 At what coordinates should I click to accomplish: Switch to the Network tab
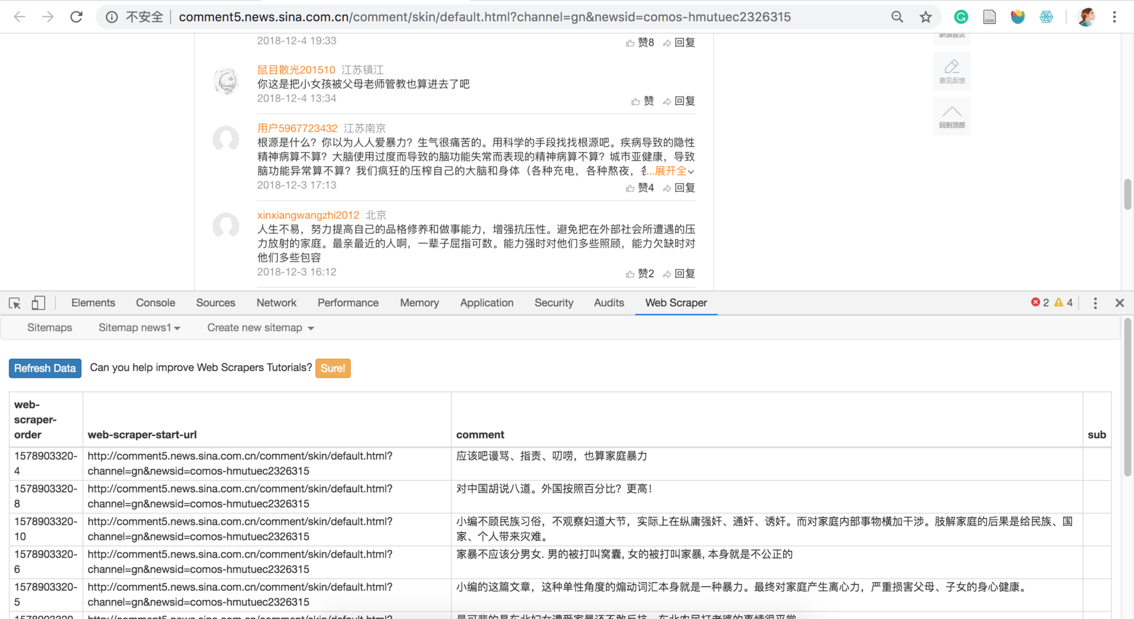[x=276, y=303]
